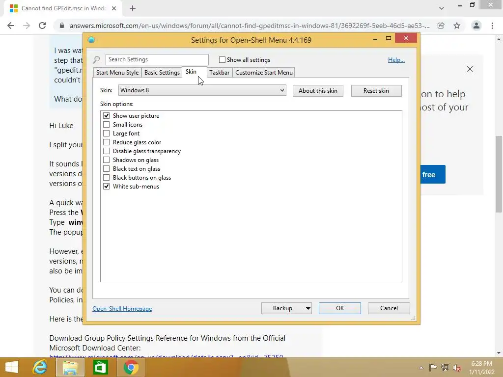The image size is (503, 377).
Task: Open a new Chrome tab with plus
Action: coord(133,8)
